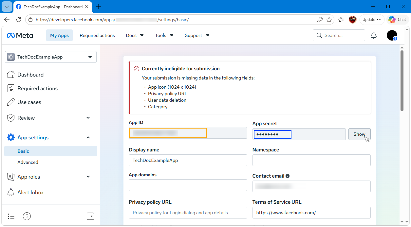Open the notifications bell icon
The image size is (411, 227).
pyautogui.click(x=374, y=35)
